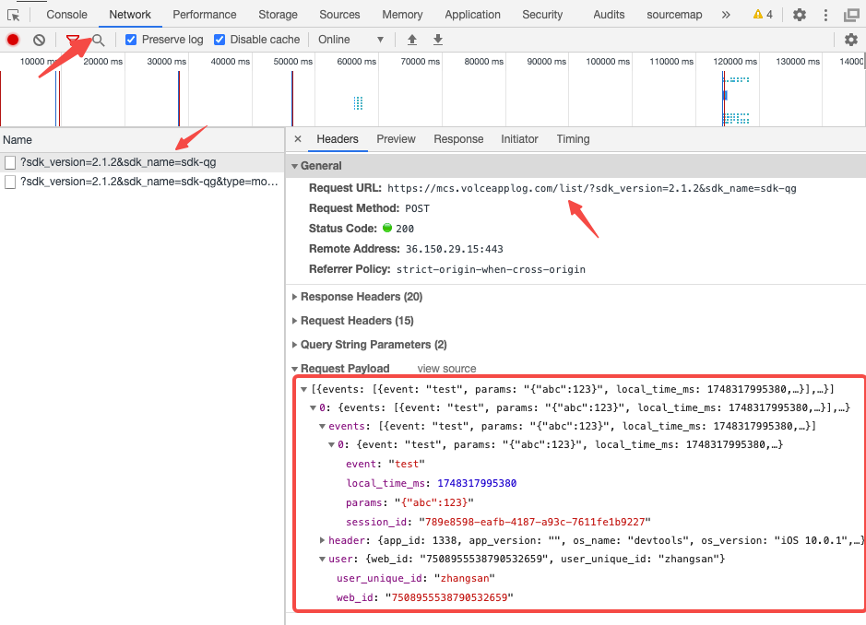The width and height of the screenshot is (866, 625).
Task: Open the Storage tab
Action: click(x=278, y=15)
